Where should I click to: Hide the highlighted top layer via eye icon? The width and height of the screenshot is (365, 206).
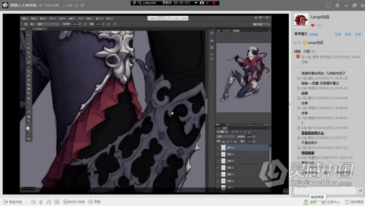pos(218,147)
